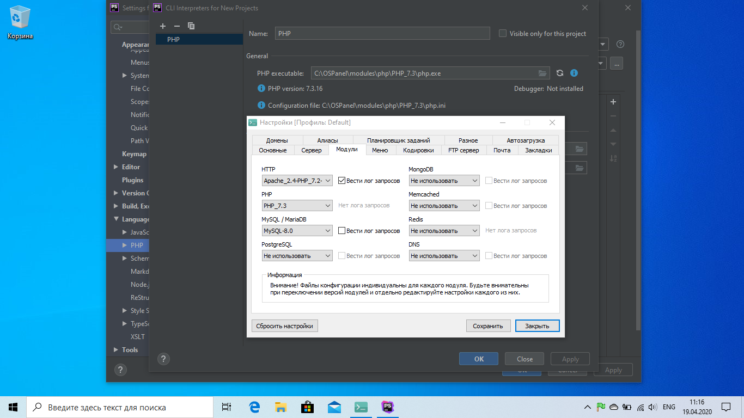Open the PHP version dropdown
Viewport: 744px width, 418px height.
point(297,206)
